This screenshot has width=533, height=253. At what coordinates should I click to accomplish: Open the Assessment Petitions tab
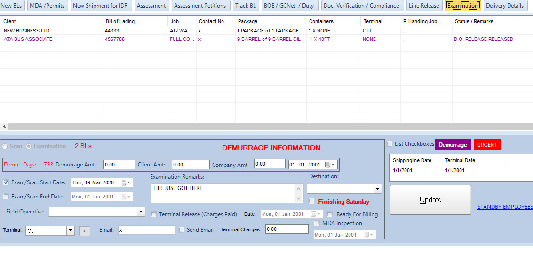pyautogui.click(x=200, y=6)
